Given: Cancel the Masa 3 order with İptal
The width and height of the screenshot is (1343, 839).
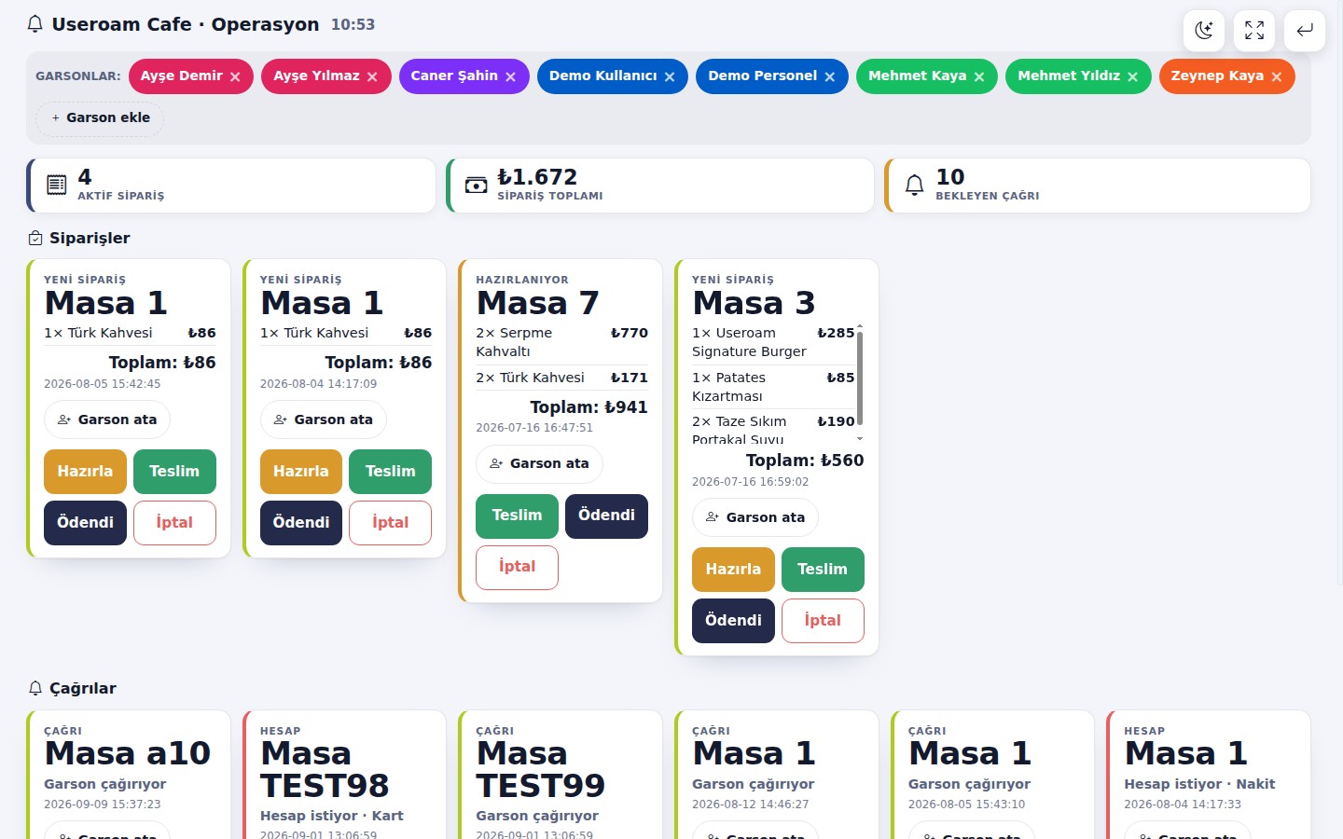Looking at the screenshot, I should point(823,621).
